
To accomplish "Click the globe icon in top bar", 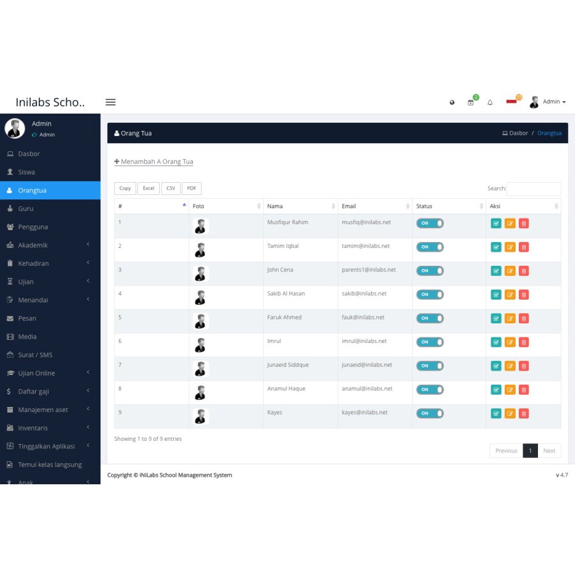I will pos(452,102).
